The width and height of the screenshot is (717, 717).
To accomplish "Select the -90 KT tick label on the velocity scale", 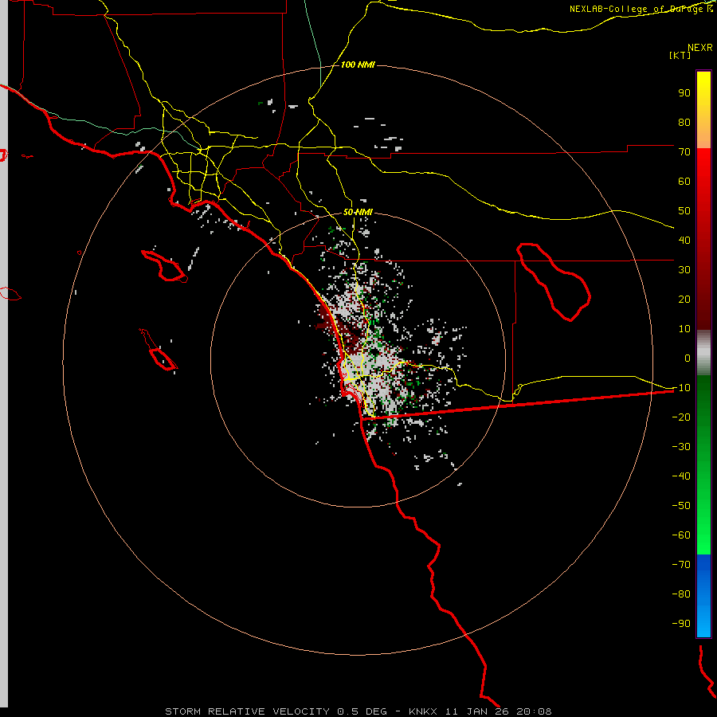I will pos(681,623).
